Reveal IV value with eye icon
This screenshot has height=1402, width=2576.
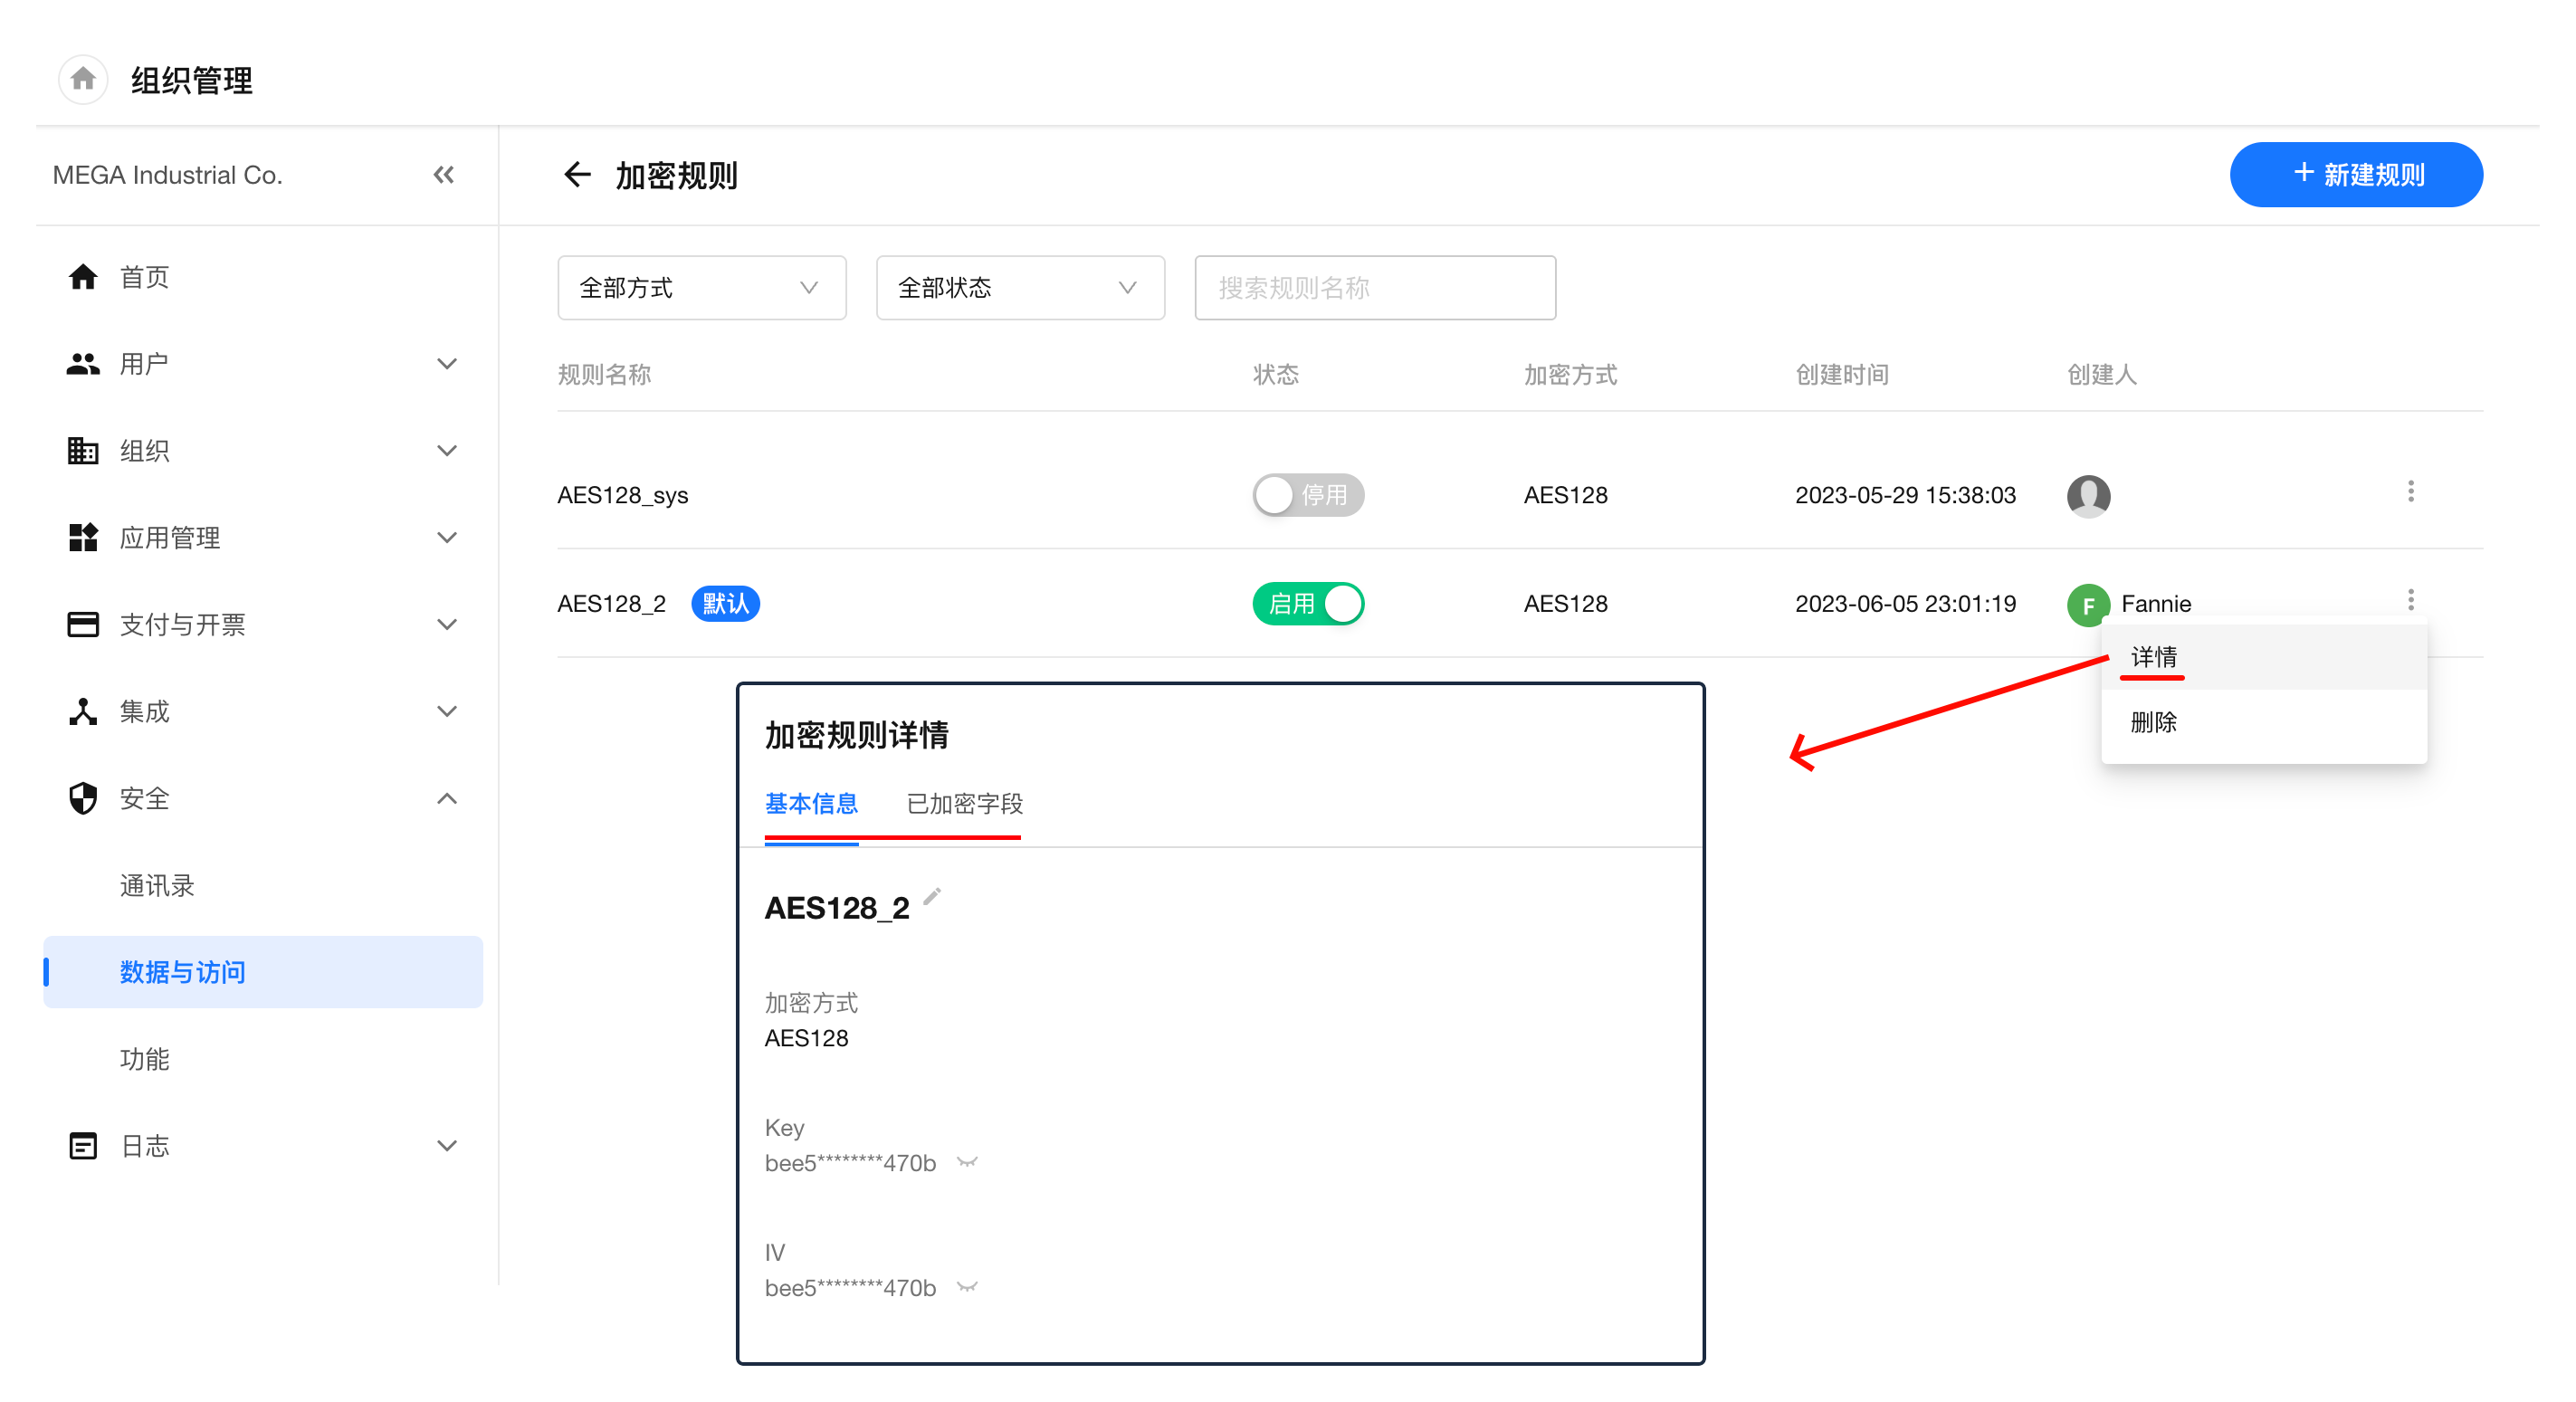coord(967,1287)
